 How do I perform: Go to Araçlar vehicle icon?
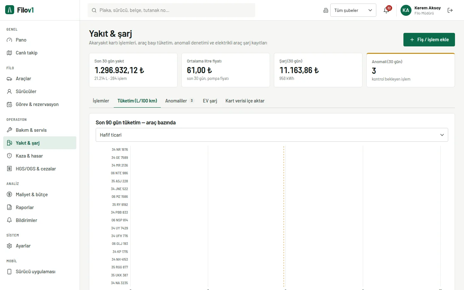point(9,79)
